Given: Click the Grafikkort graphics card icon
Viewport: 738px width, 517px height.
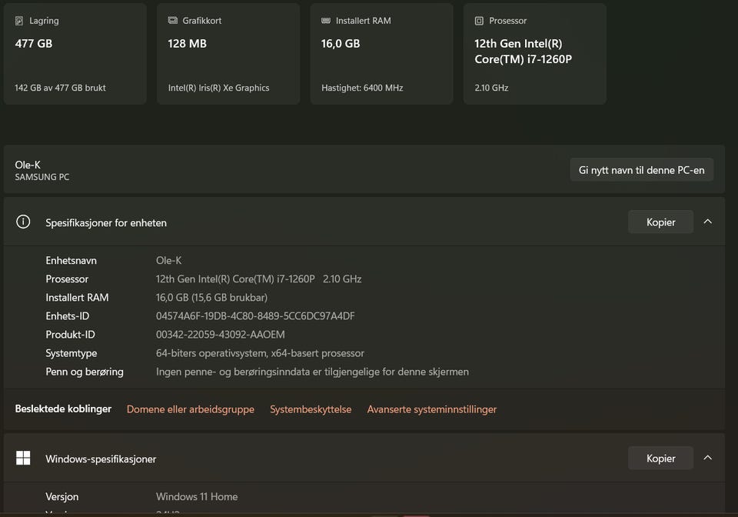Looking at the screenshot, I should pos(173,20).
